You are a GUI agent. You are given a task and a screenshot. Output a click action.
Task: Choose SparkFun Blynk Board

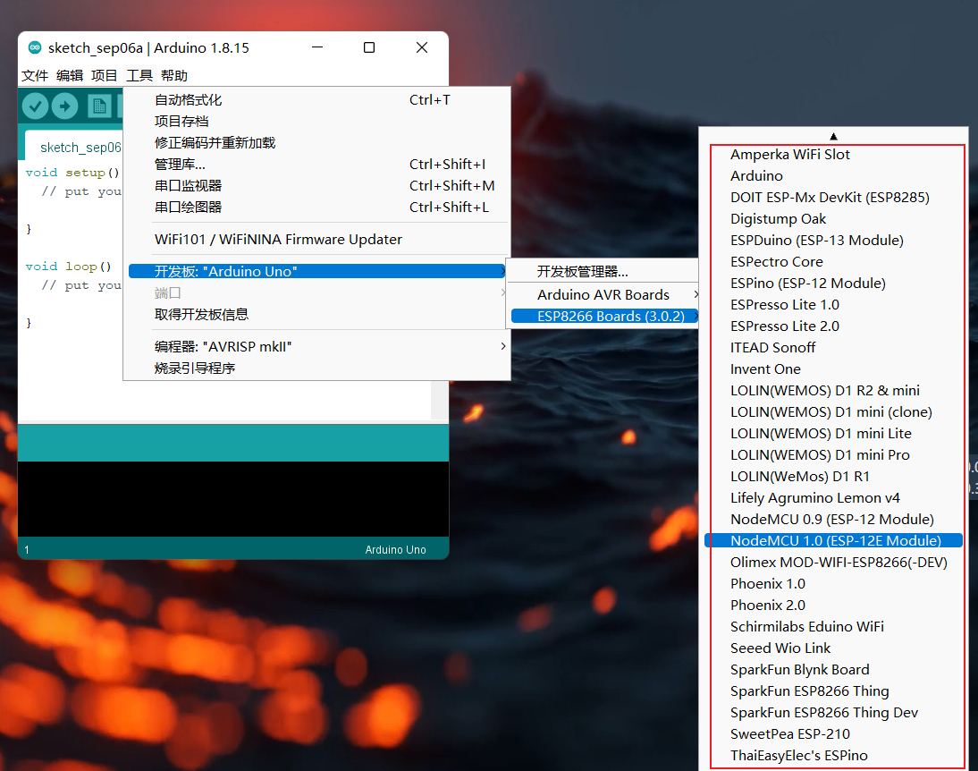(833, 670)
